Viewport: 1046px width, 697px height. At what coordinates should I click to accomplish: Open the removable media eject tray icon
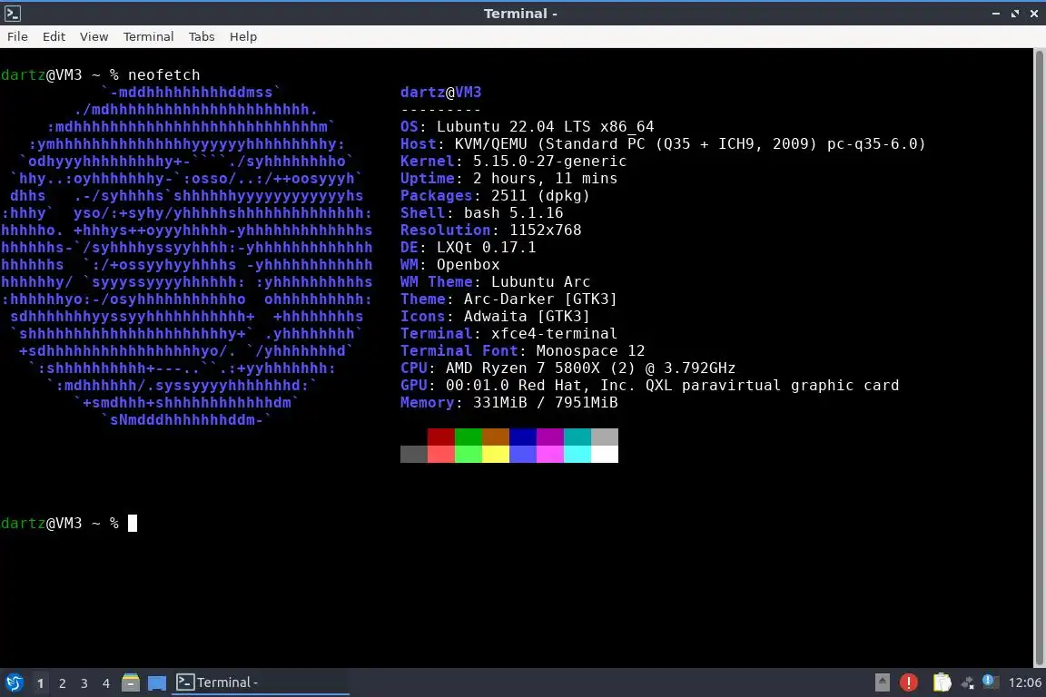click(882, 682)
